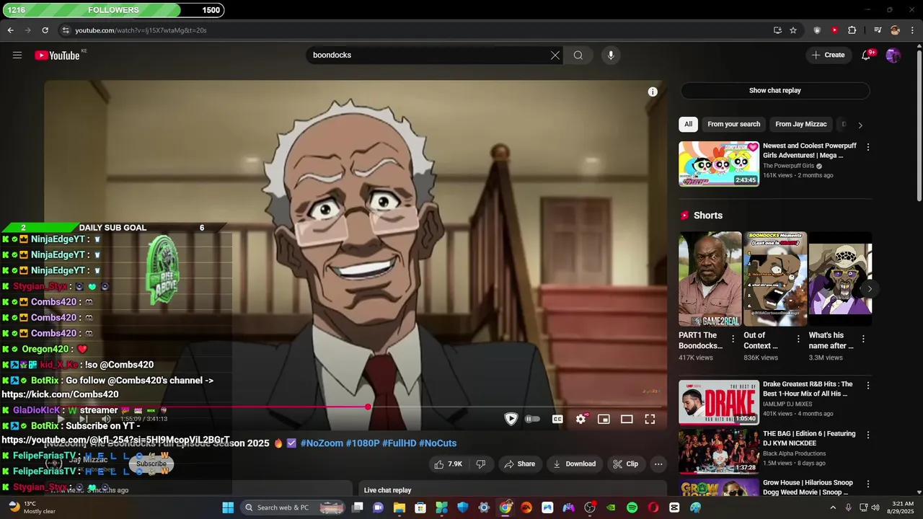Click the extension shield button in player controls
923x519 pixels.
click(511, 419)
